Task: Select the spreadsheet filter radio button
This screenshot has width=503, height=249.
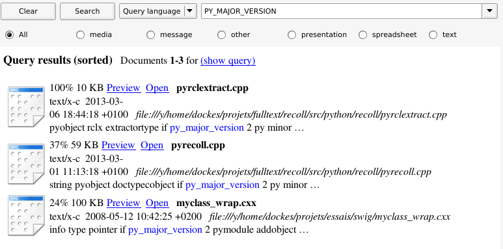Action: click(362, 34)
